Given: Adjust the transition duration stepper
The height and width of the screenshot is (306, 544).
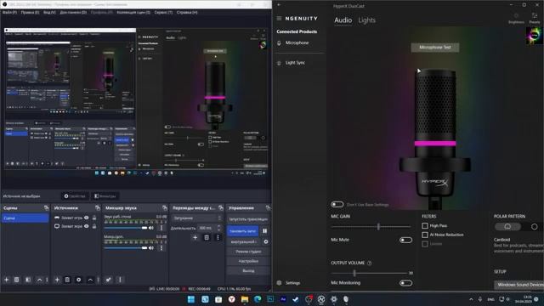Looking at the screenshot, I should (x=218, y=228).
